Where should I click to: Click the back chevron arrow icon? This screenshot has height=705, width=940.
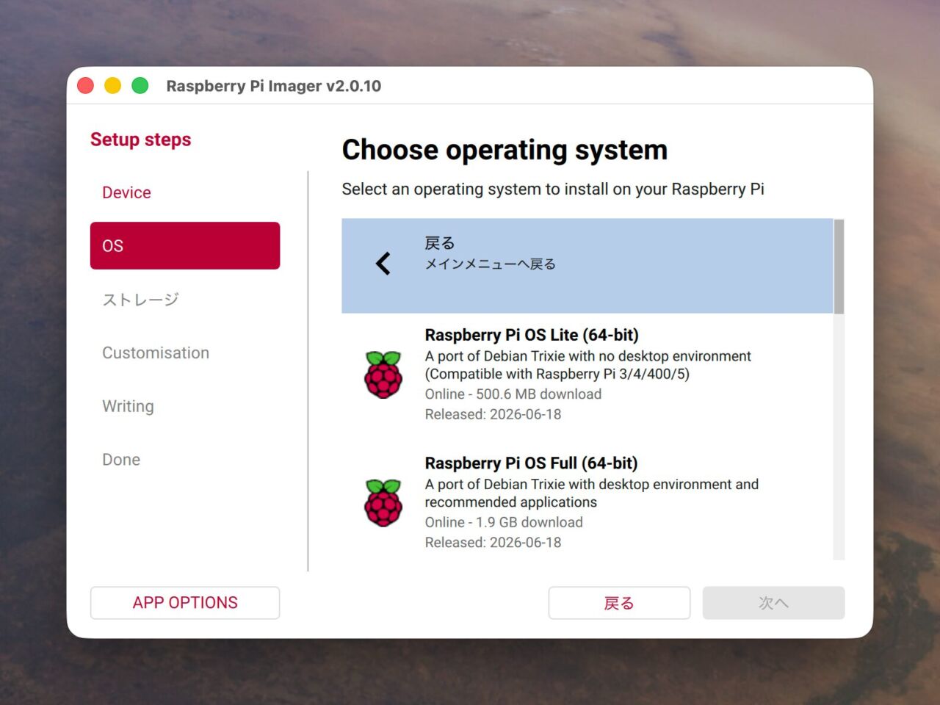click(383, 264)
